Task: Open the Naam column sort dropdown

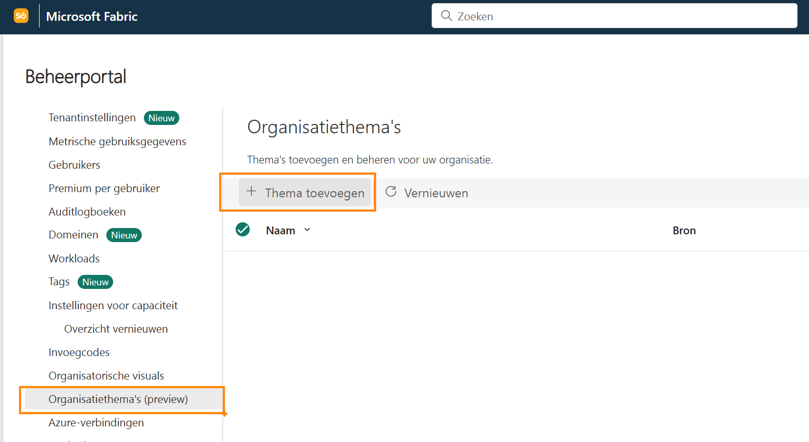Action: point(307,230)
